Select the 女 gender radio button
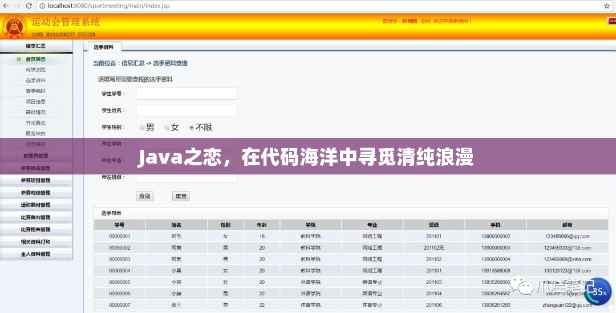 pyautogui.click(x=167, y=128)
